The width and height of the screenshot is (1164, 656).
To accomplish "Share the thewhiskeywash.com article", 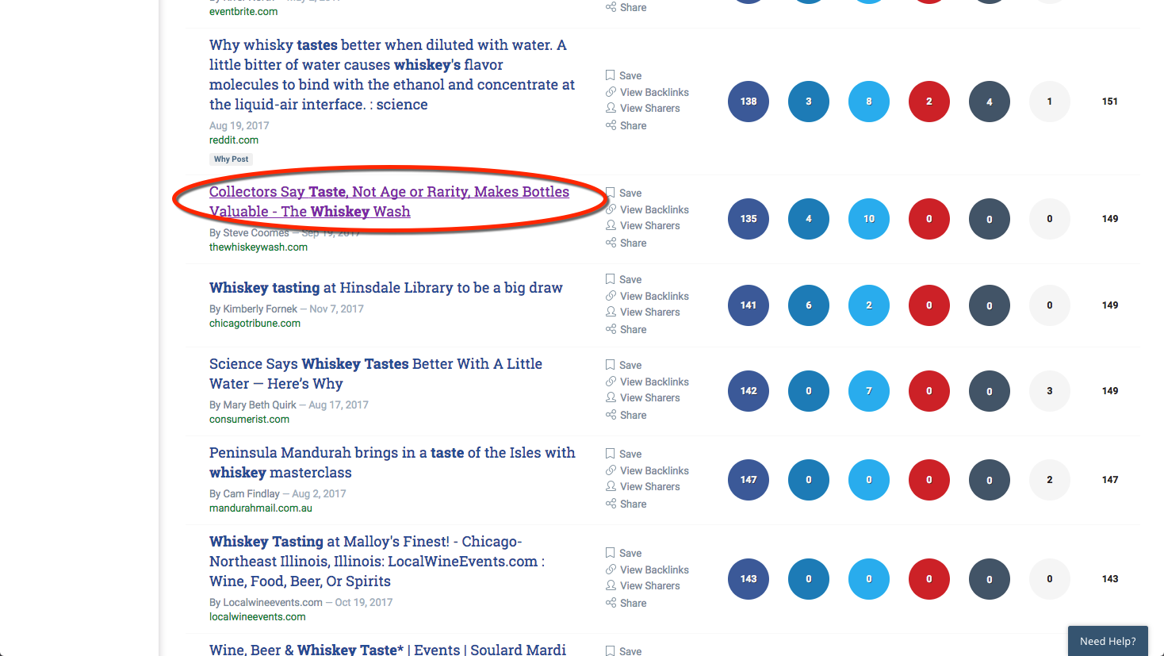I will [626, 243].
